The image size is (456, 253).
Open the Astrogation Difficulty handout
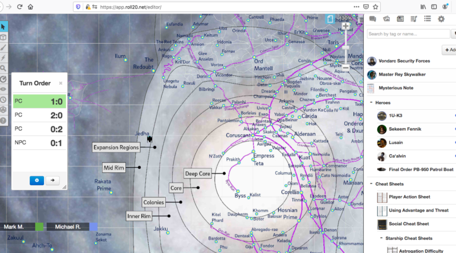421,251
